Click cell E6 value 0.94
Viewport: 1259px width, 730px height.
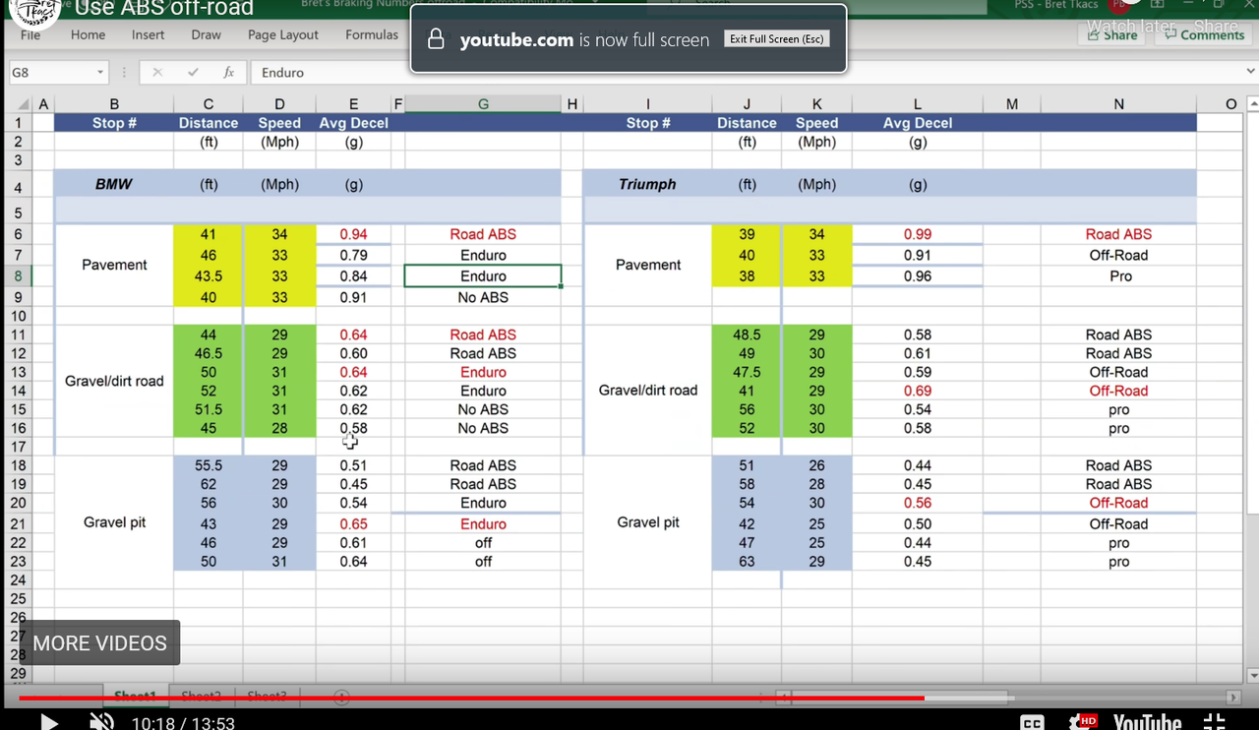pyautogui.click(x=353, y=234)
